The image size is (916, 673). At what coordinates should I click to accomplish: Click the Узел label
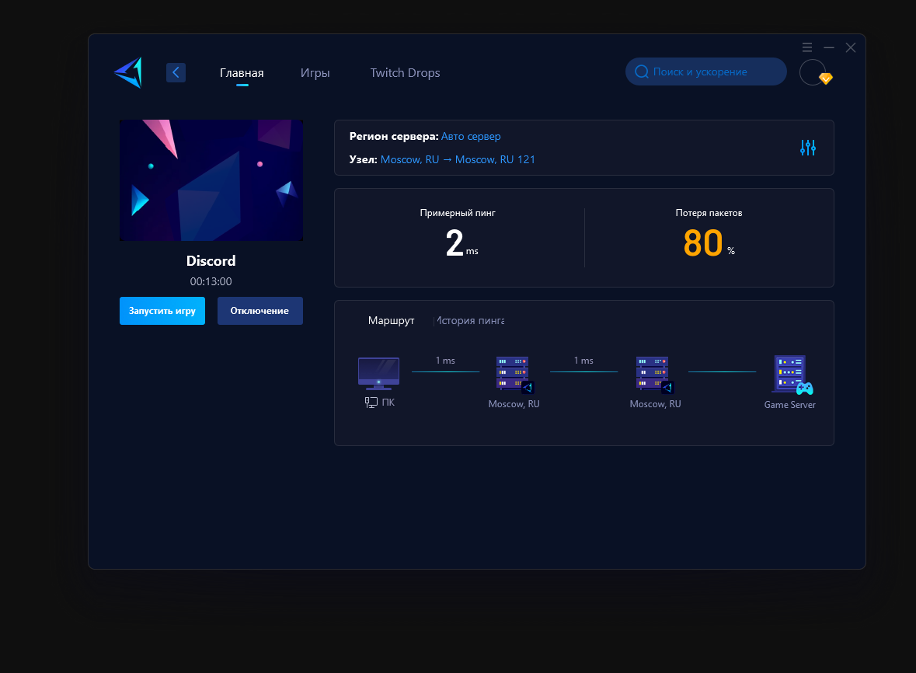pos(363,159)
